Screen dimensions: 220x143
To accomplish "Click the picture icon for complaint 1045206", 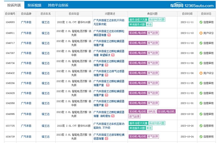I will [x=107, y=85].
